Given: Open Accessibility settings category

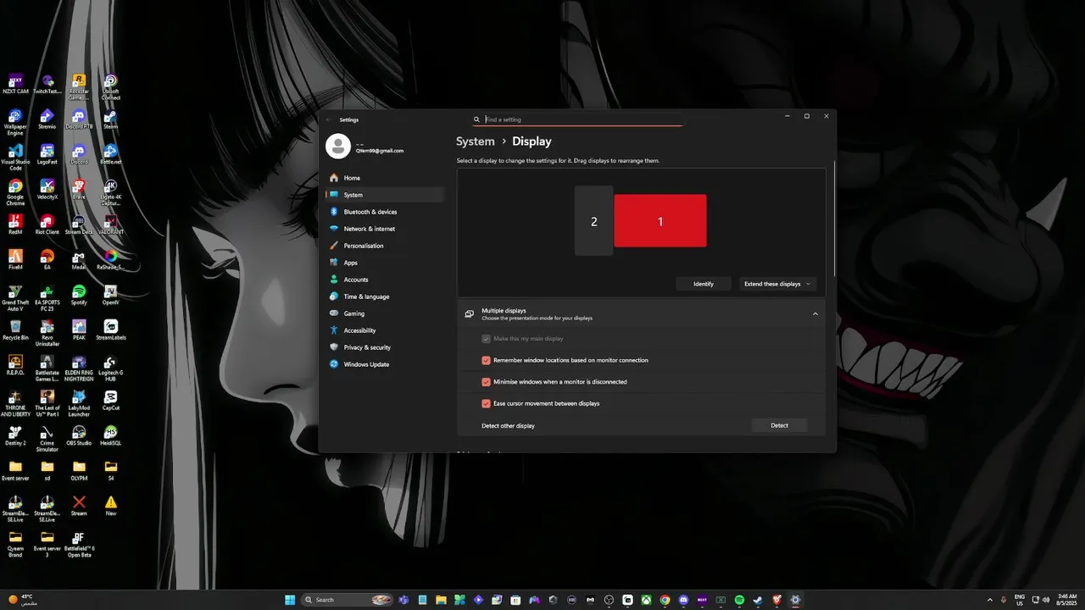Looking at the screenshot, I should point(384,330).
